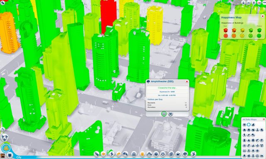Click the 'Kids' row in Amphitheater popup
Image resolution: width=266 pixels, height=159 pixels.
tap(167, 105)
